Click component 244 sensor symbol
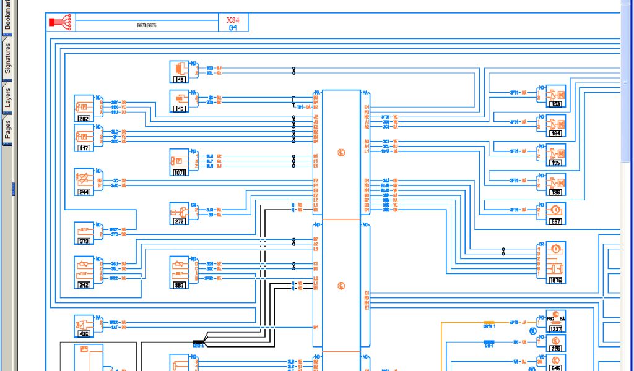Viewport: 634px width, 371px height. pos(84,181)
